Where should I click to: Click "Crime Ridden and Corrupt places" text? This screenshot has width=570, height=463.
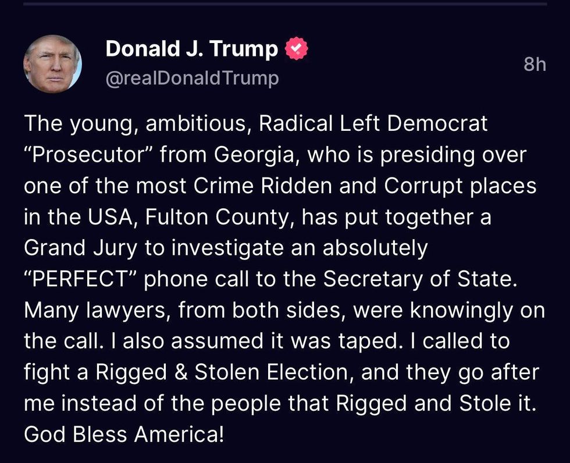coord(365,186)
